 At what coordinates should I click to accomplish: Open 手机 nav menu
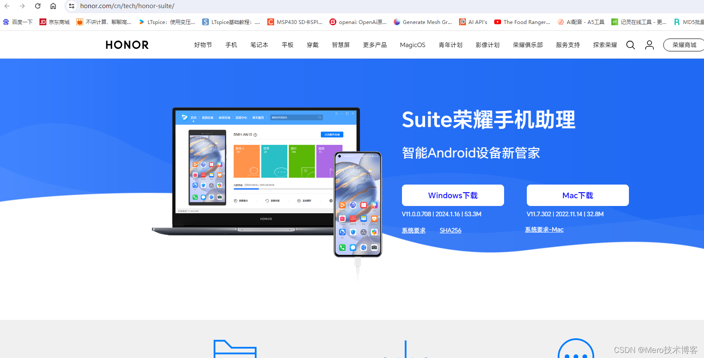click(231, 45)
